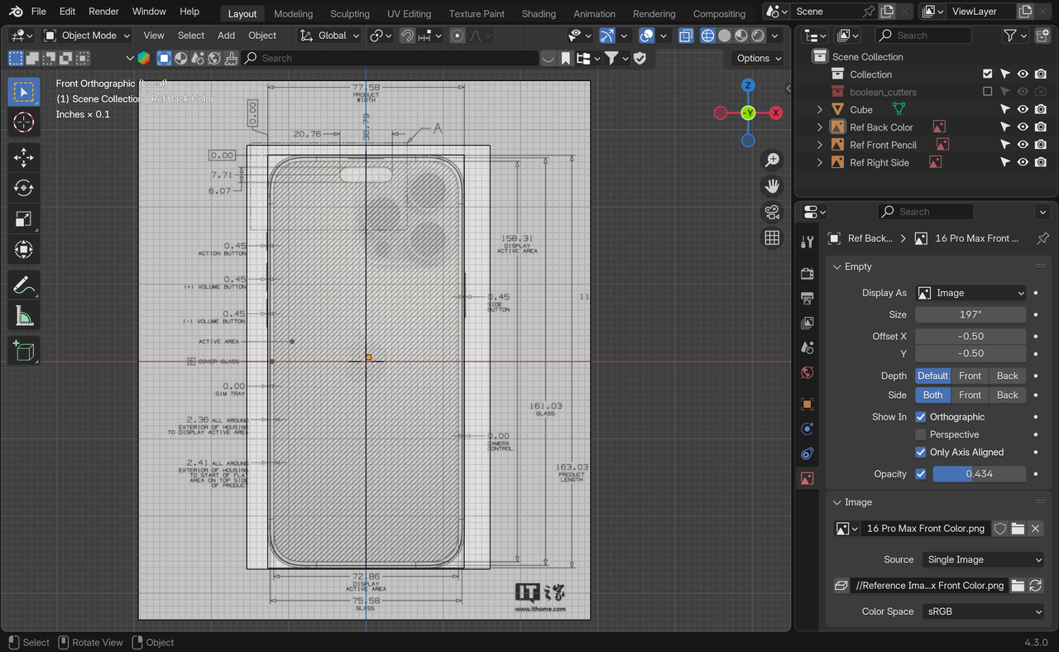Open the Tool properties tab
Screen dimensions: 1059x652
pos(807,242)
